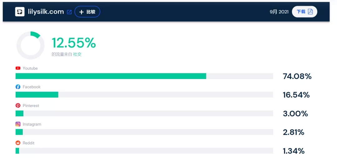Image resolution: width=337 pixels, height=158 pixels.
Task: Click the 9月 2021 date label
Action: tap(279, 12)
